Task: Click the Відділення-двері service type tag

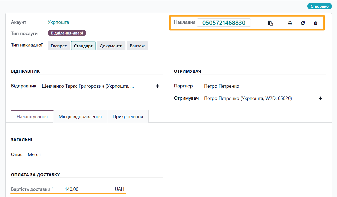Action: (67, 33)
